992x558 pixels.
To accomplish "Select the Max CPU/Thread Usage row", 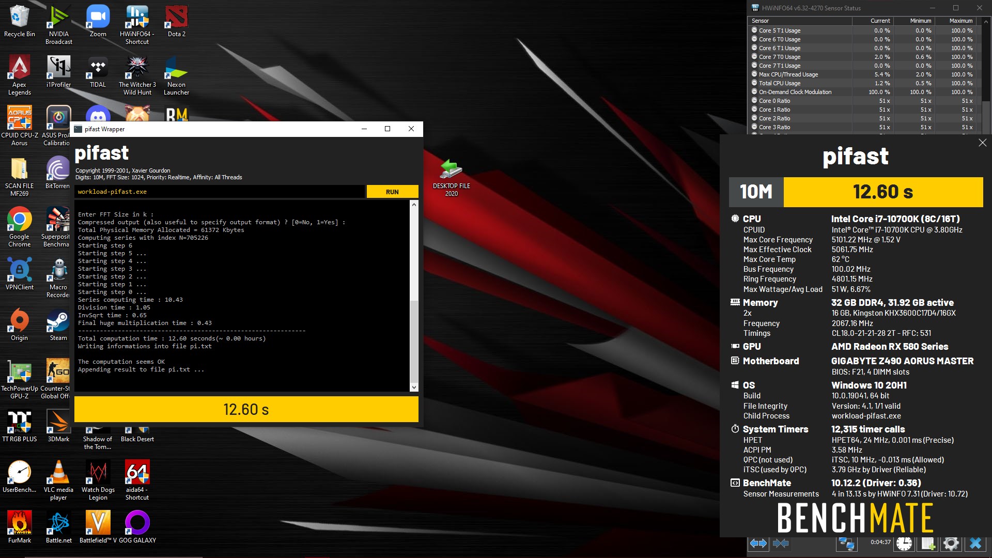I will [x=864, y=74].
